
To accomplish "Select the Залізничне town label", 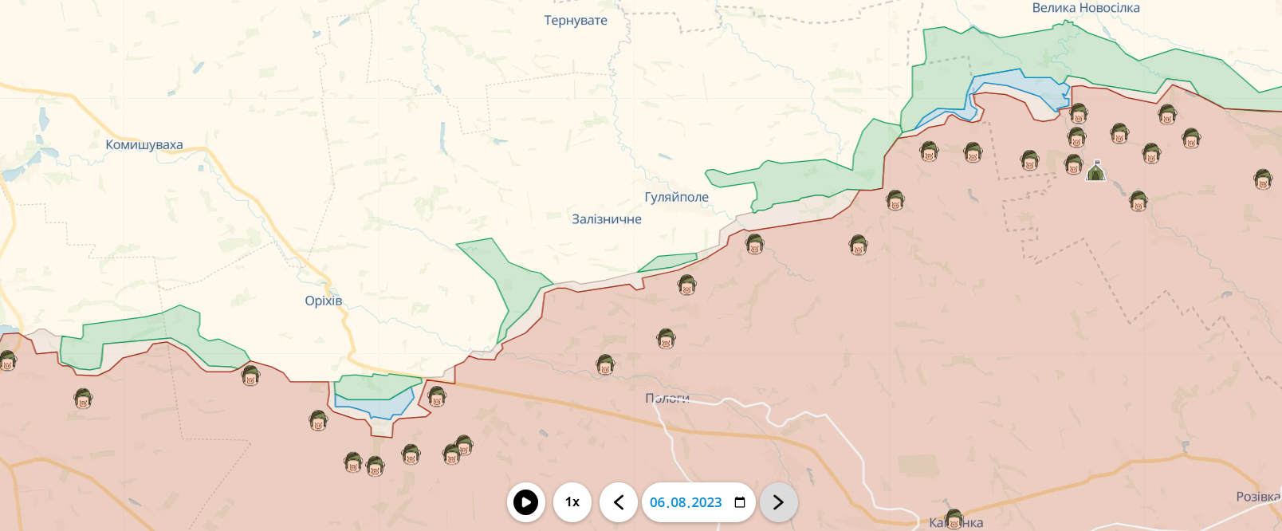I will tap(606, 219).
